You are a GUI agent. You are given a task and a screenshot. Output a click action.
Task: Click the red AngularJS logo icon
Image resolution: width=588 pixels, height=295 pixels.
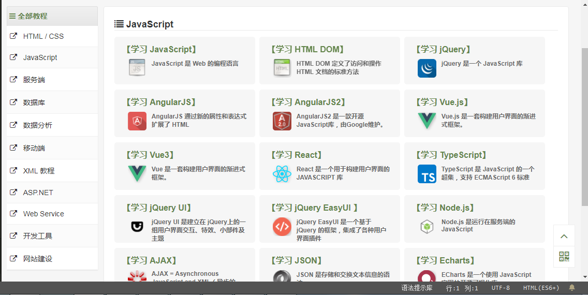[x=137, y=121]
